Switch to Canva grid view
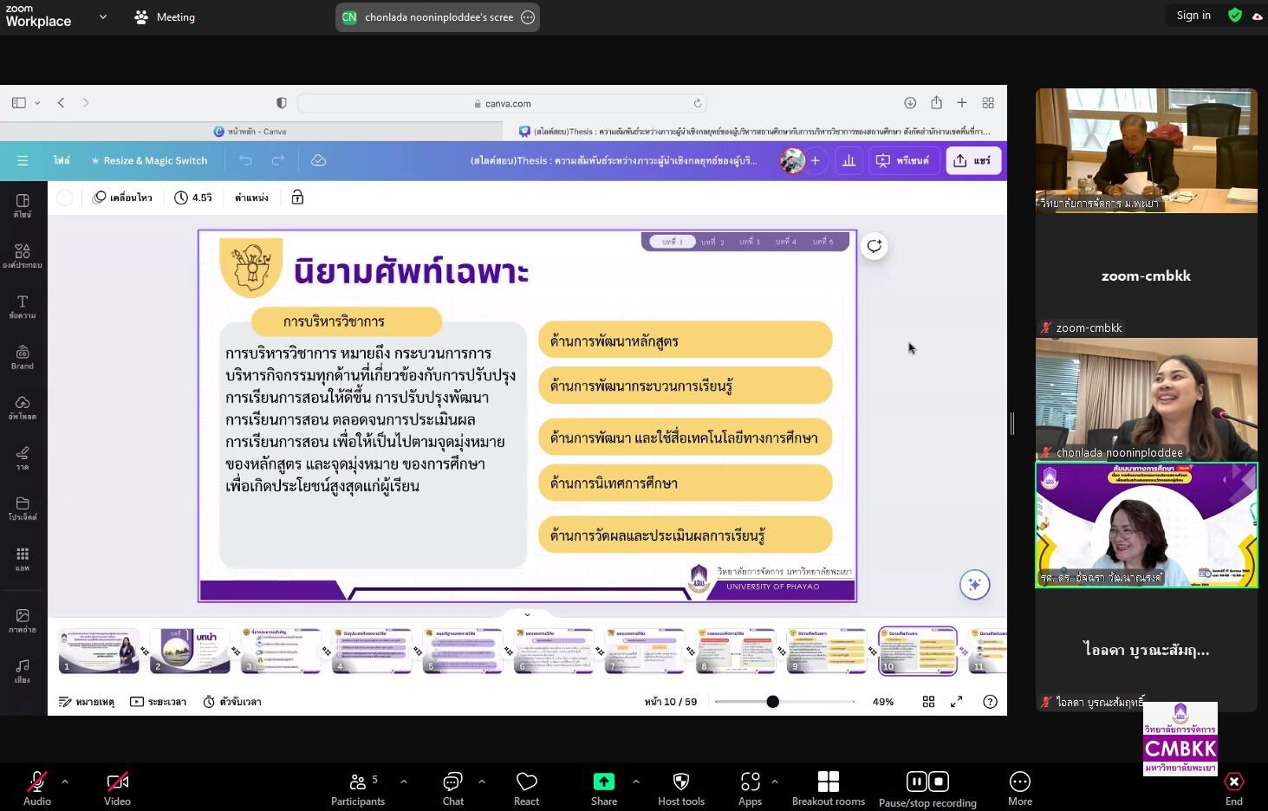This screenshot has height=811, width=1268. 928,702
